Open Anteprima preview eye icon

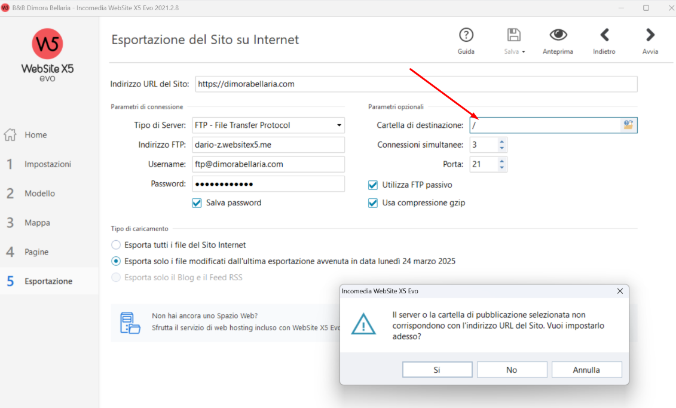click(x=558, y=35)
